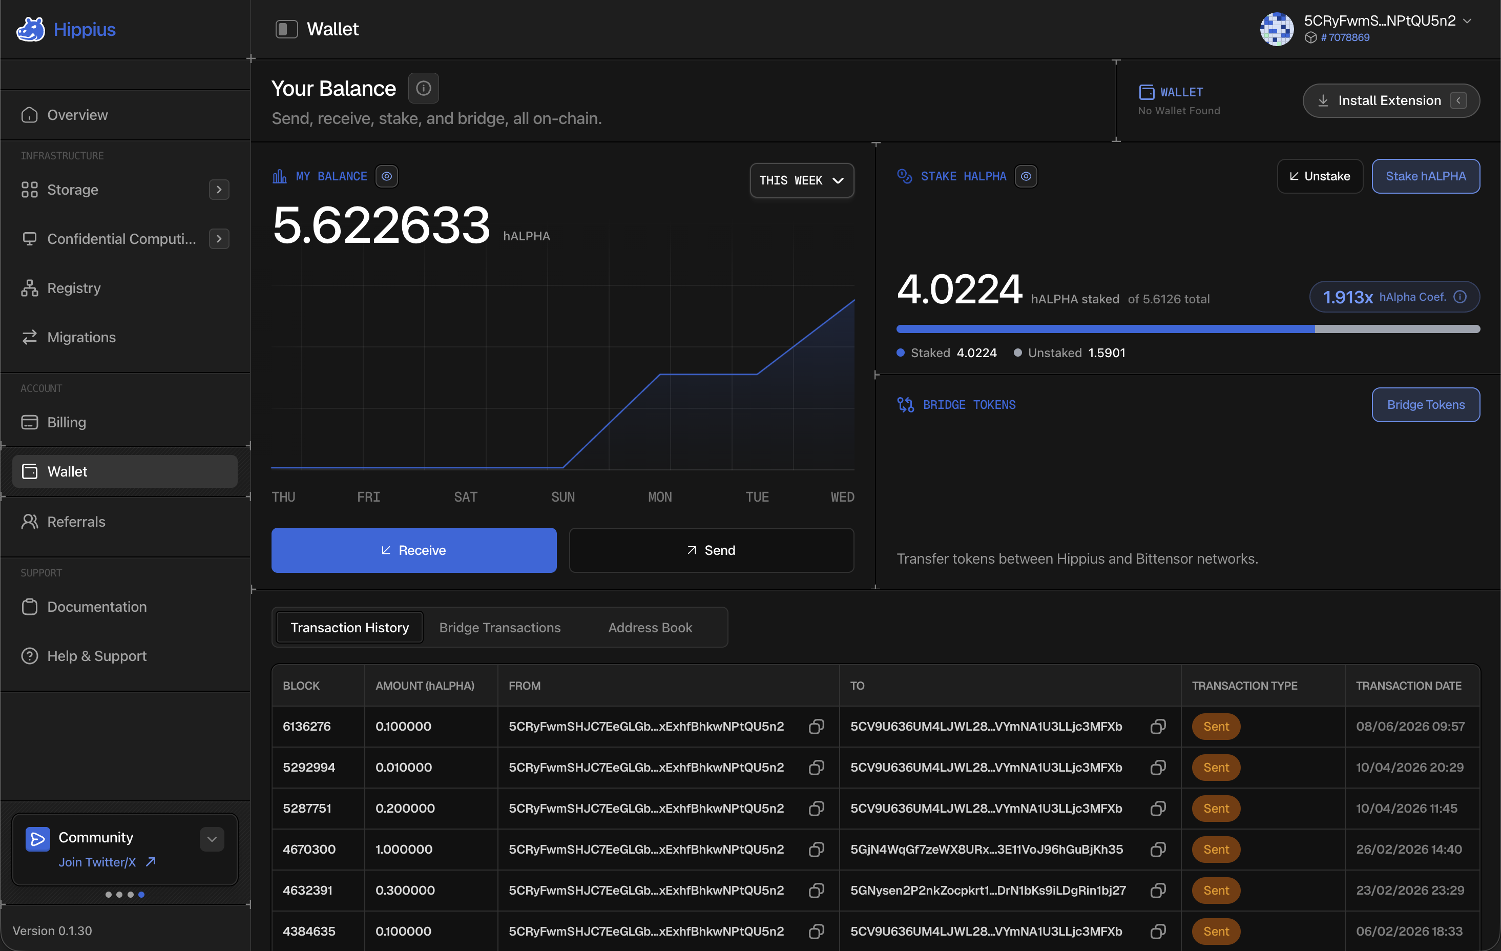1501x951 pixels.
Task: Copy From address in block 5292994 row
Action: (x=816, y=767)
